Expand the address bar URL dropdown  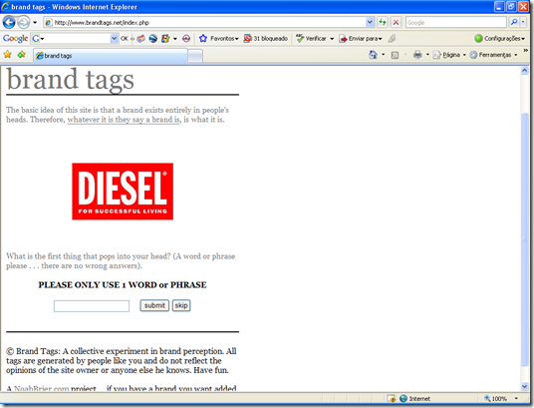coord(370,23)
